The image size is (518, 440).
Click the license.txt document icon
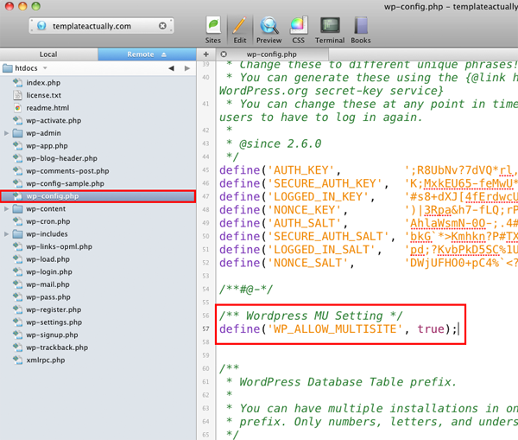17,95
